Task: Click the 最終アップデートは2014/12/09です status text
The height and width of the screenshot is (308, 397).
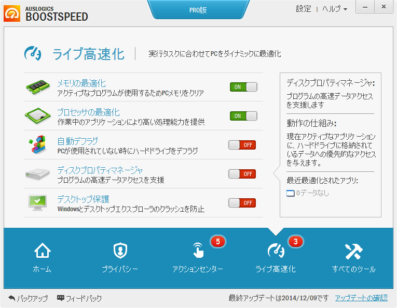Action: point(279,298)
